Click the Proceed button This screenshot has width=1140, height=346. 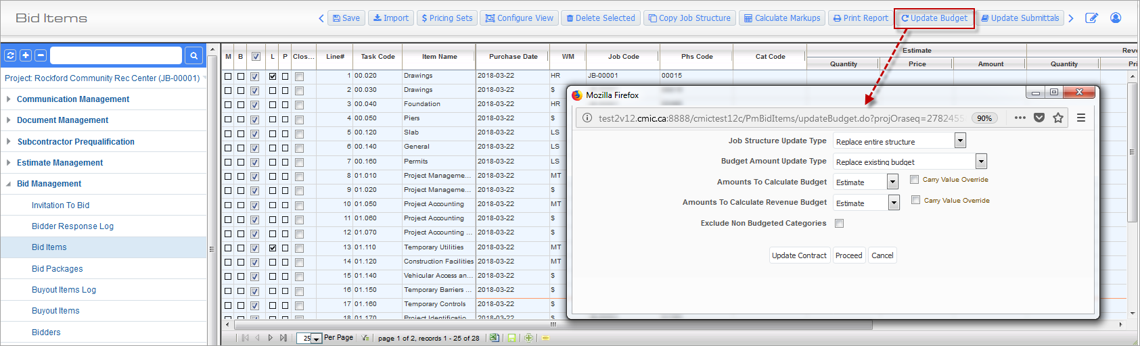(x=848, y=255)
